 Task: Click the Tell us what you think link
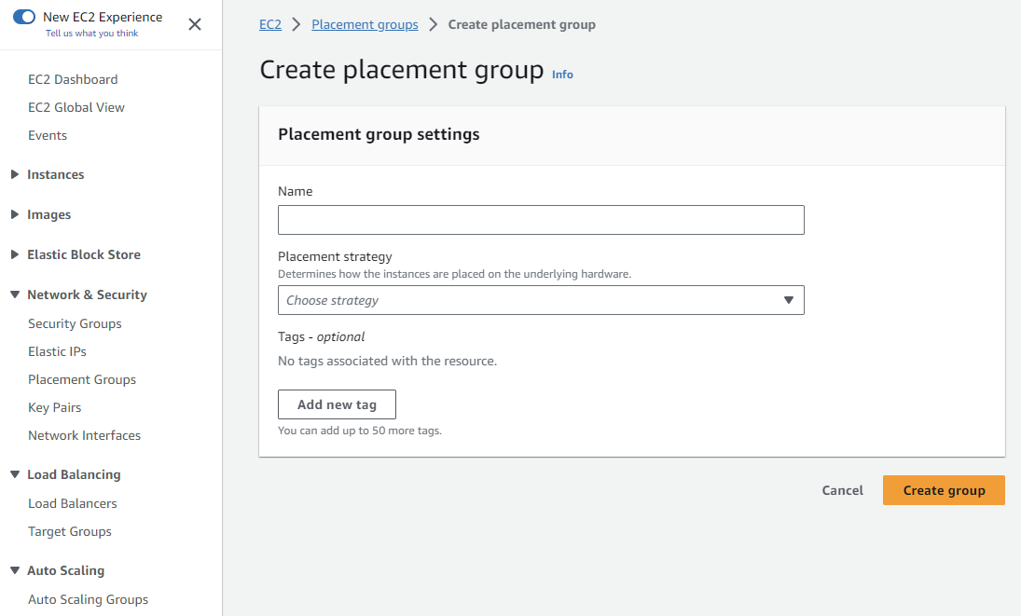coord(91,34)
